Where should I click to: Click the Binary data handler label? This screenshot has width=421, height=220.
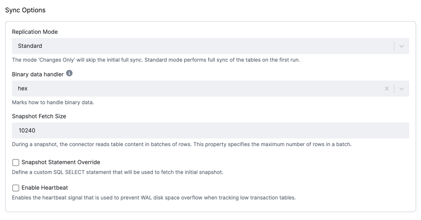click(38, 74)
